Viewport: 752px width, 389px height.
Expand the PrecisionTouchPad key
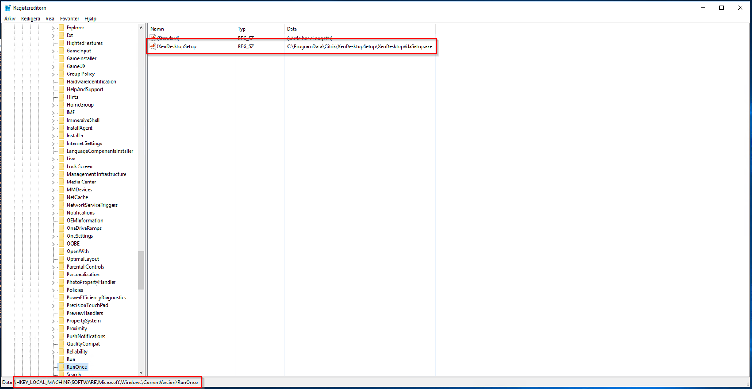(53, 306)
